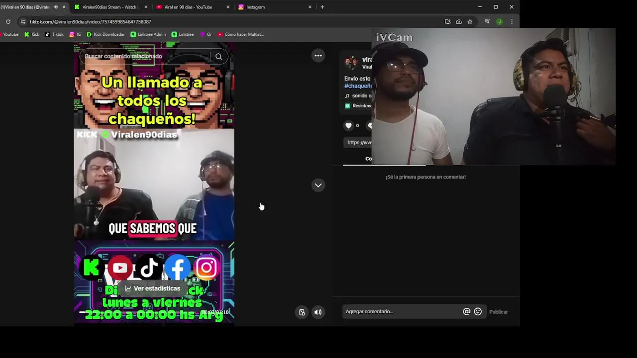
Task: Open the Linktree Admin bookmark
Action: click(148, 34)
